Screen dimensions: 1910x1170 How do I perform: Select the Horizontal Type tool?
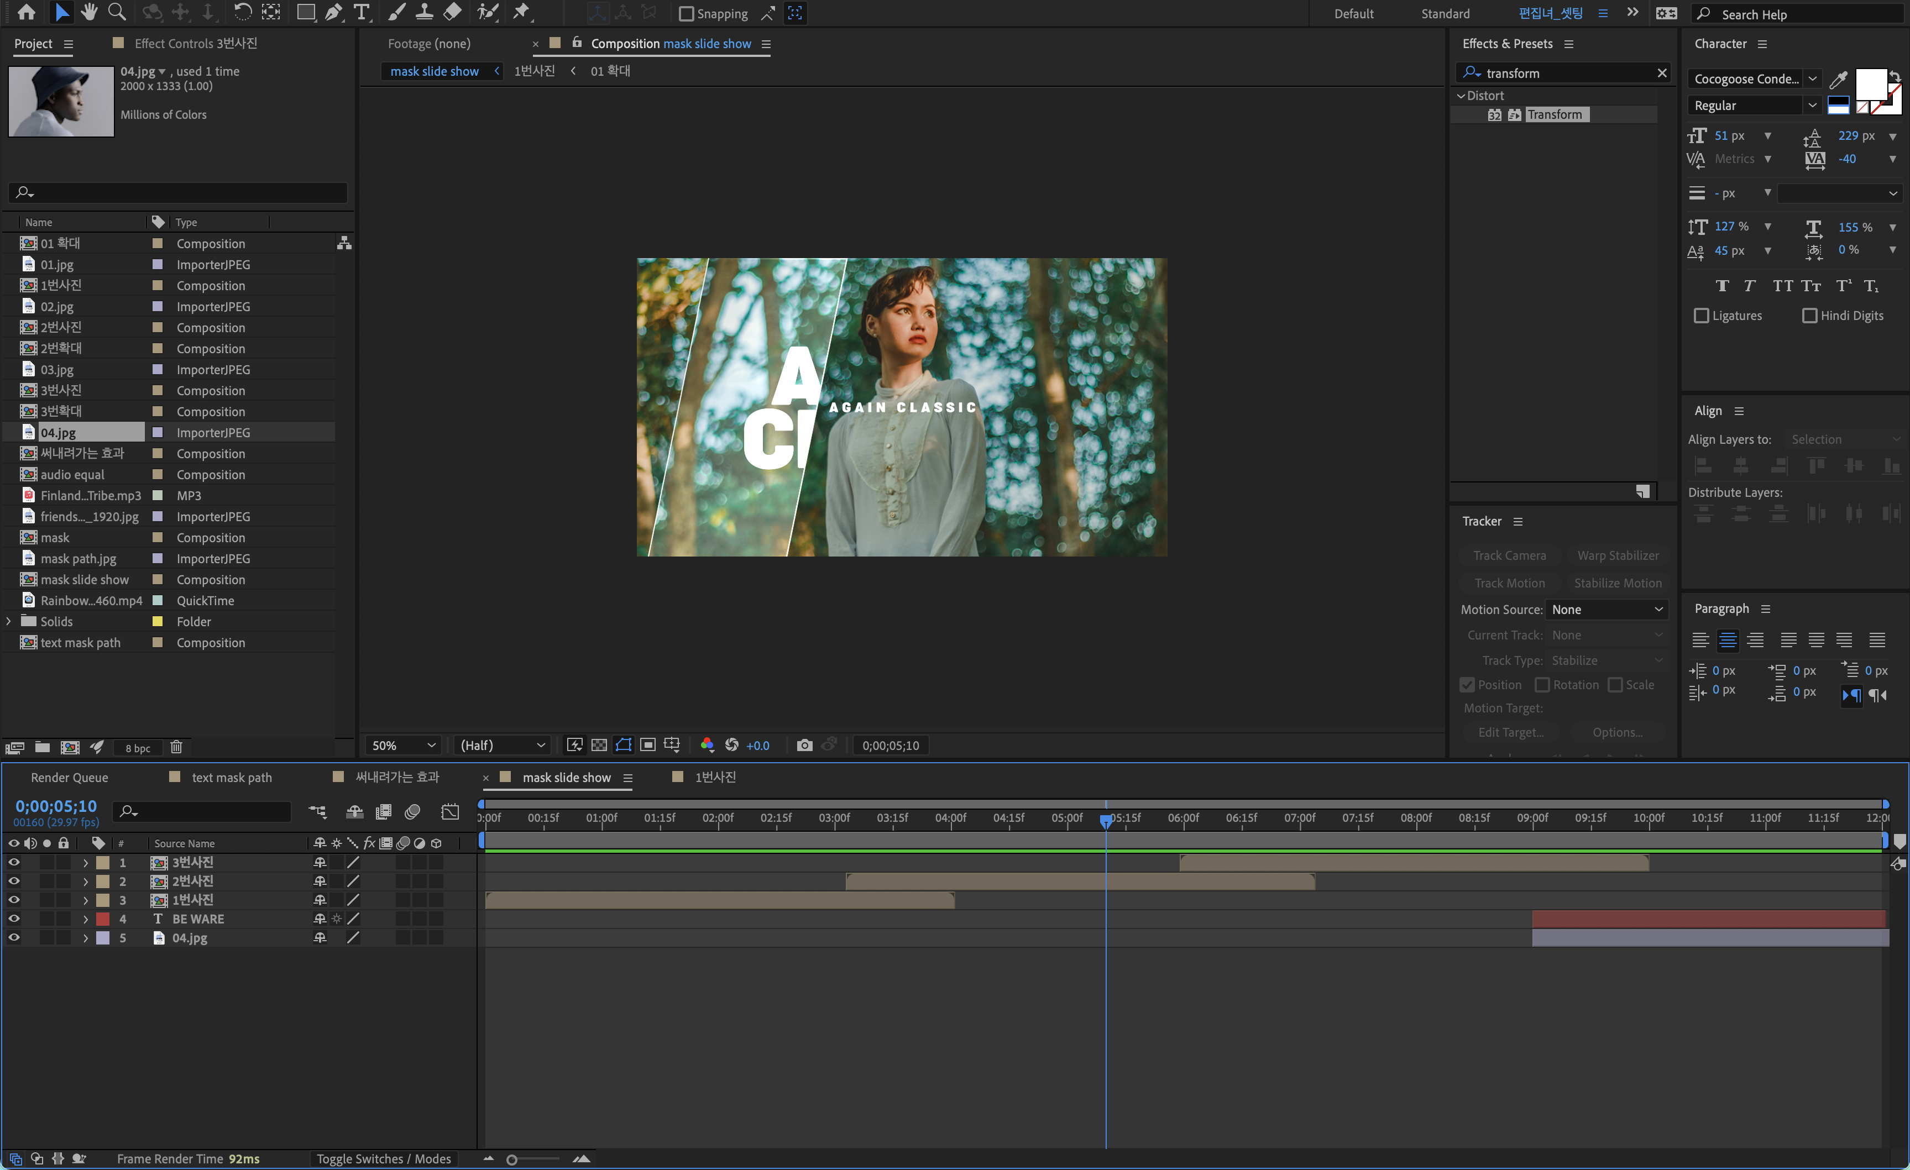point(361,12)
